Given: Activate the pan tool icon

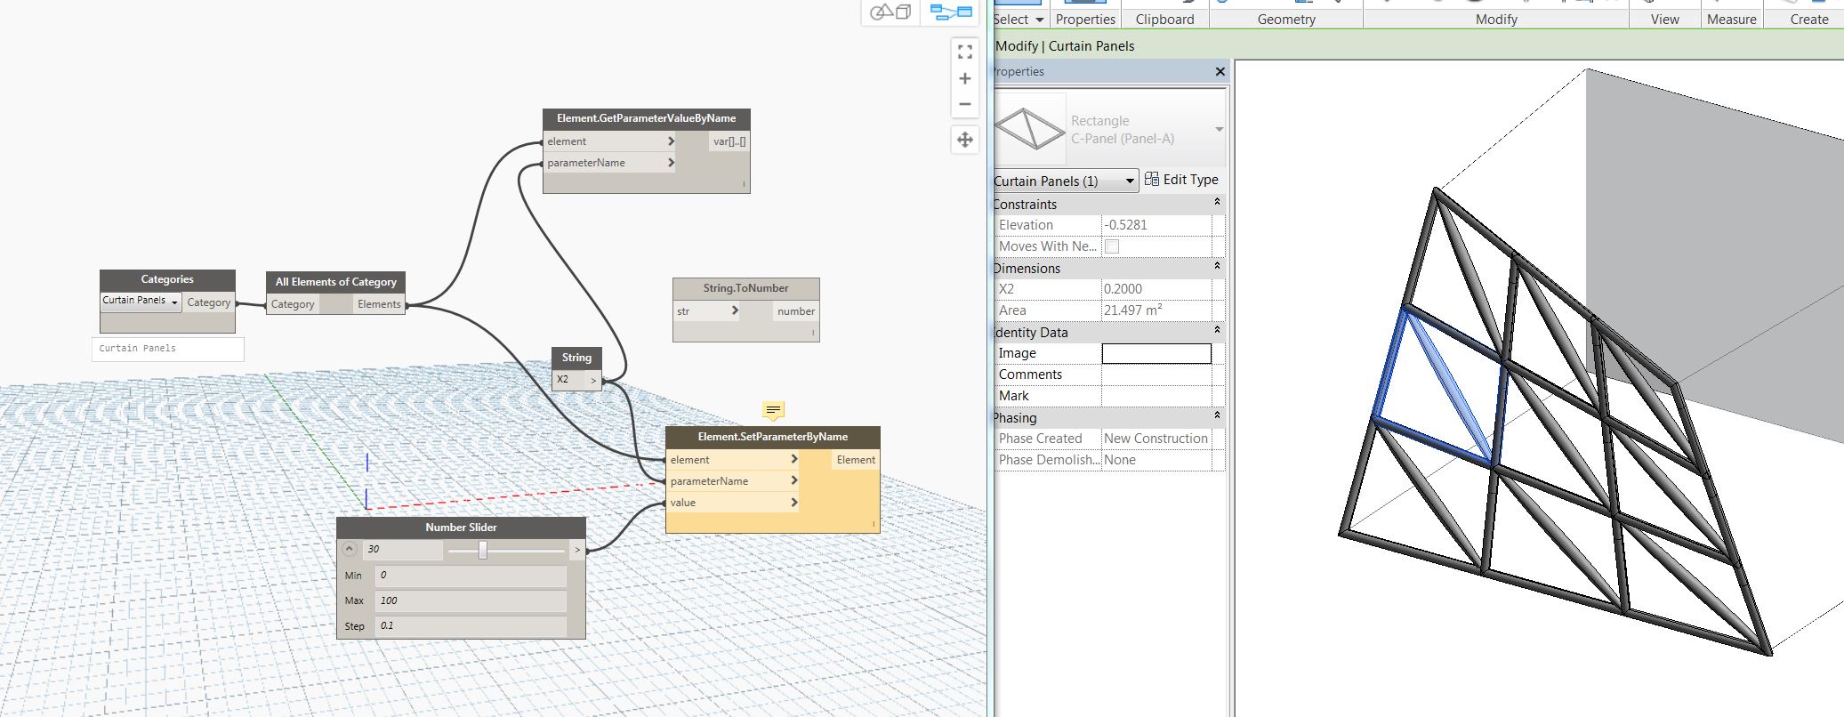Looking at the screenshot, I should point(964,140).
